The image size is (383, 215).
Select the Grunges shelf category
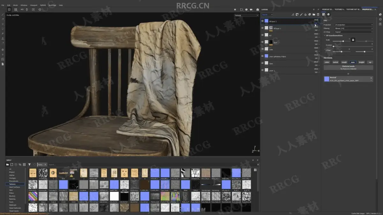[x=12, y=178]
